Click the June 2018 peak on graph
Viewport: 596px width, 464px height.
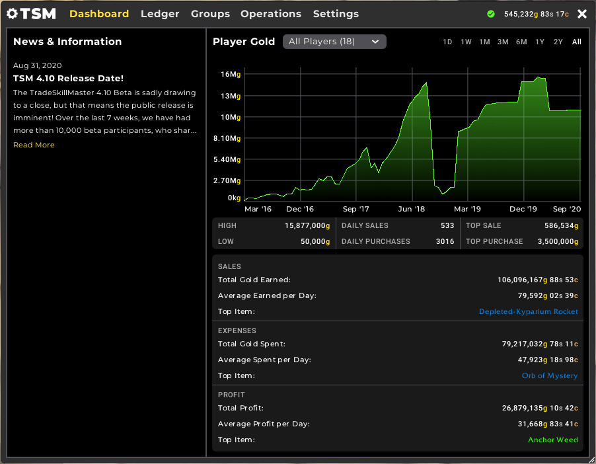point(426,83)
